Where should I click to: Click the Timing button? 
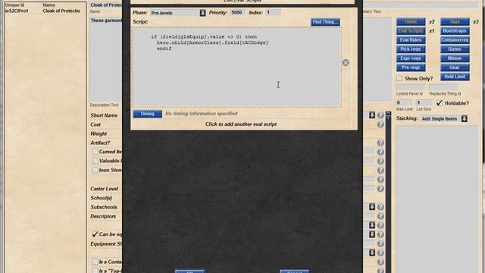pyautogui.click(x=147, y=114)
